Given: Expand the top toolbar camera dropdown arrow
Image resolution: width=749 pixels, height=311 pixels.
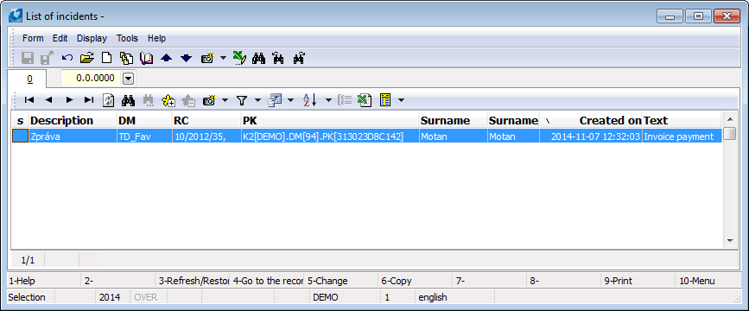Looking at the screenshot, I should click(223, 59).
